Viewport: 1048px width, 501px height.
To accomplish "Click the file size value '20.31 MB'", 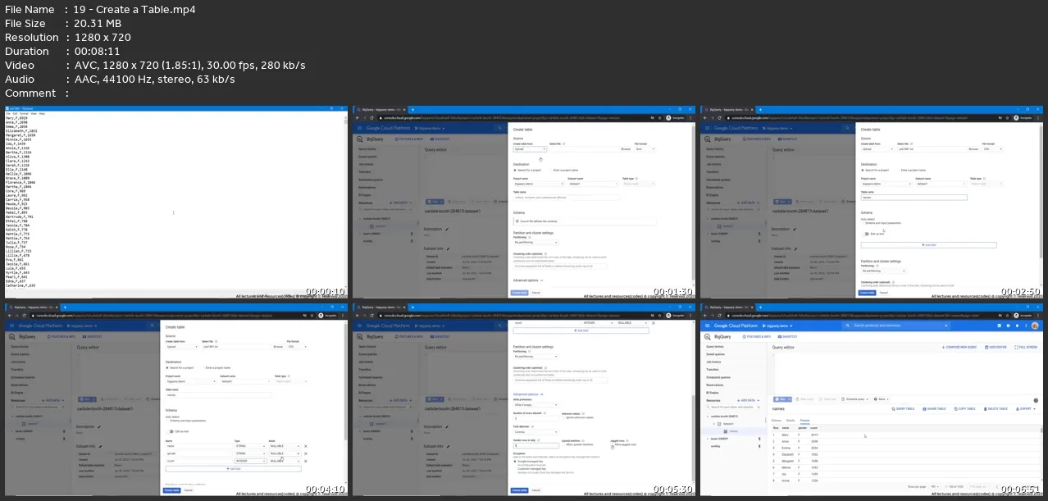I will coord(99,24).
